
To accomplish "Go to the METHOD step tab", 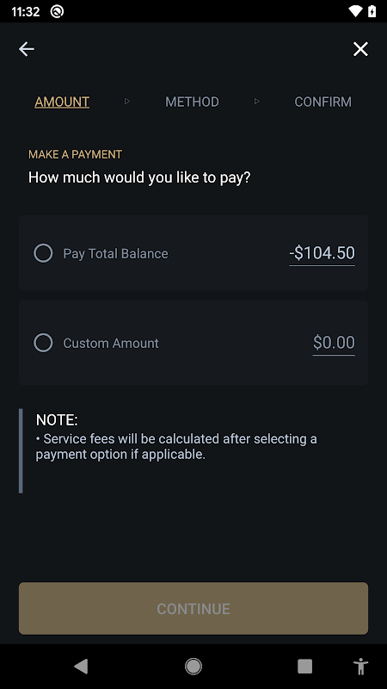I will click(192, 102).
